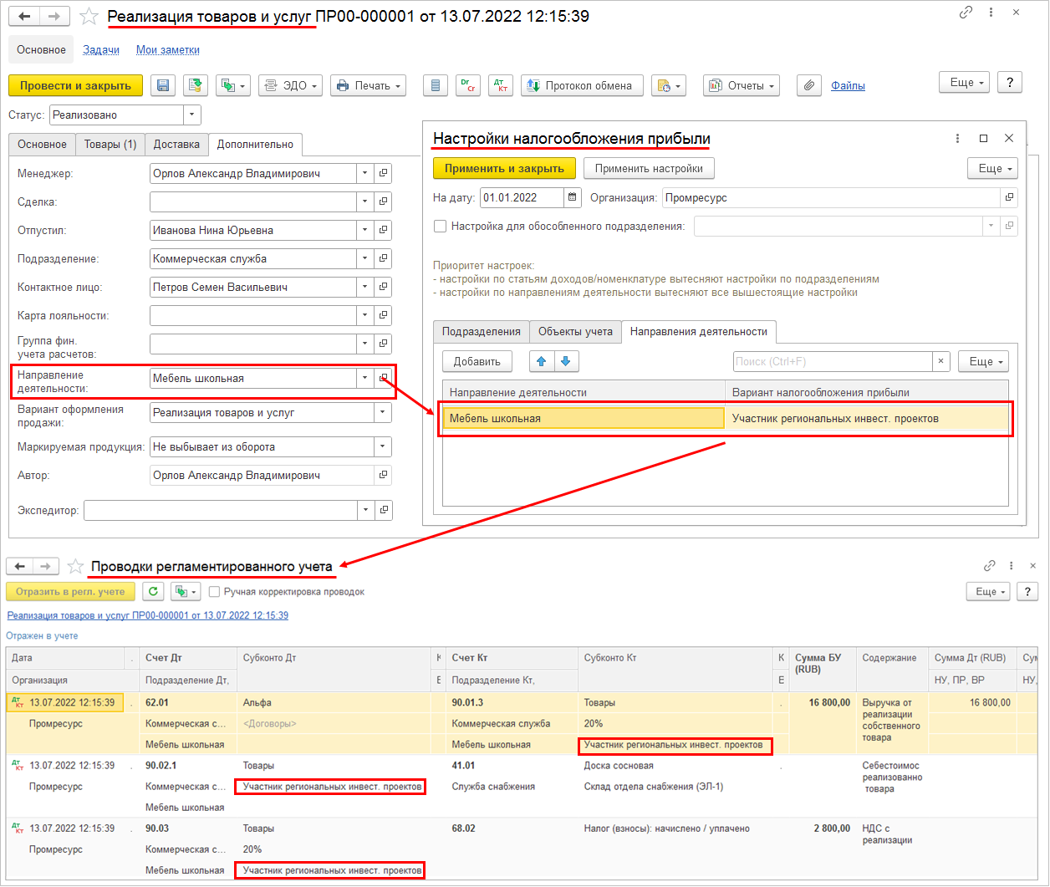Viewport: 1050px width, 887px height.
Task: Open the 'Объекты учета' tab
Action: 575,331
